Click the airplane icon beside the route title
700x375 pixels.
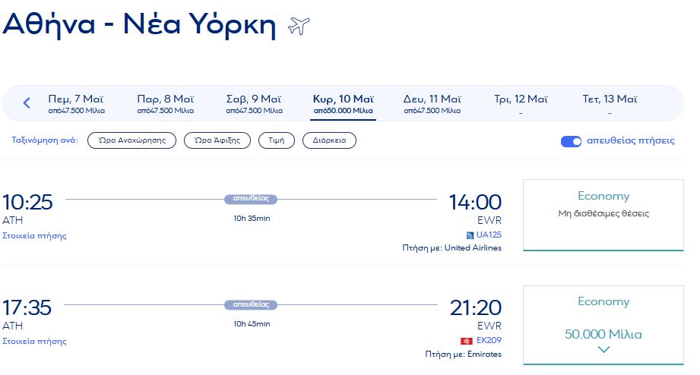click(299, 26)
